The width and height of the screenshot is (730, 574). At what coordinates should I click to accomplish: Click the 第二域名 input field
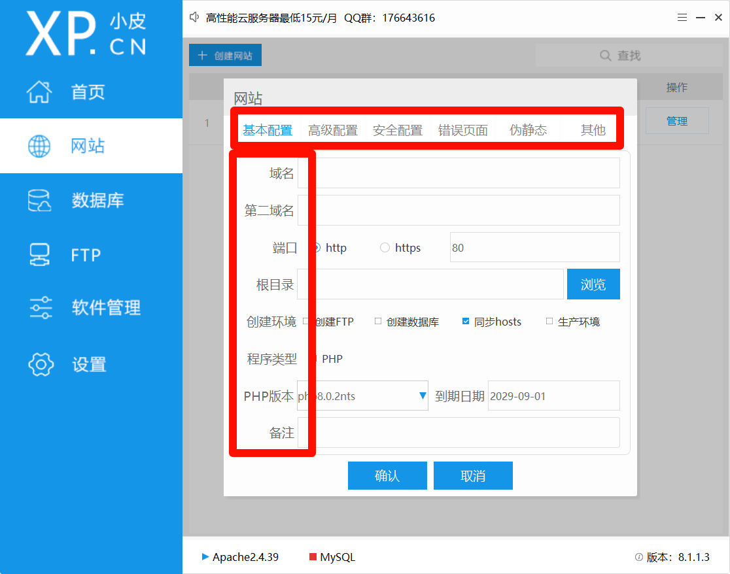click(x=459, y=211)
